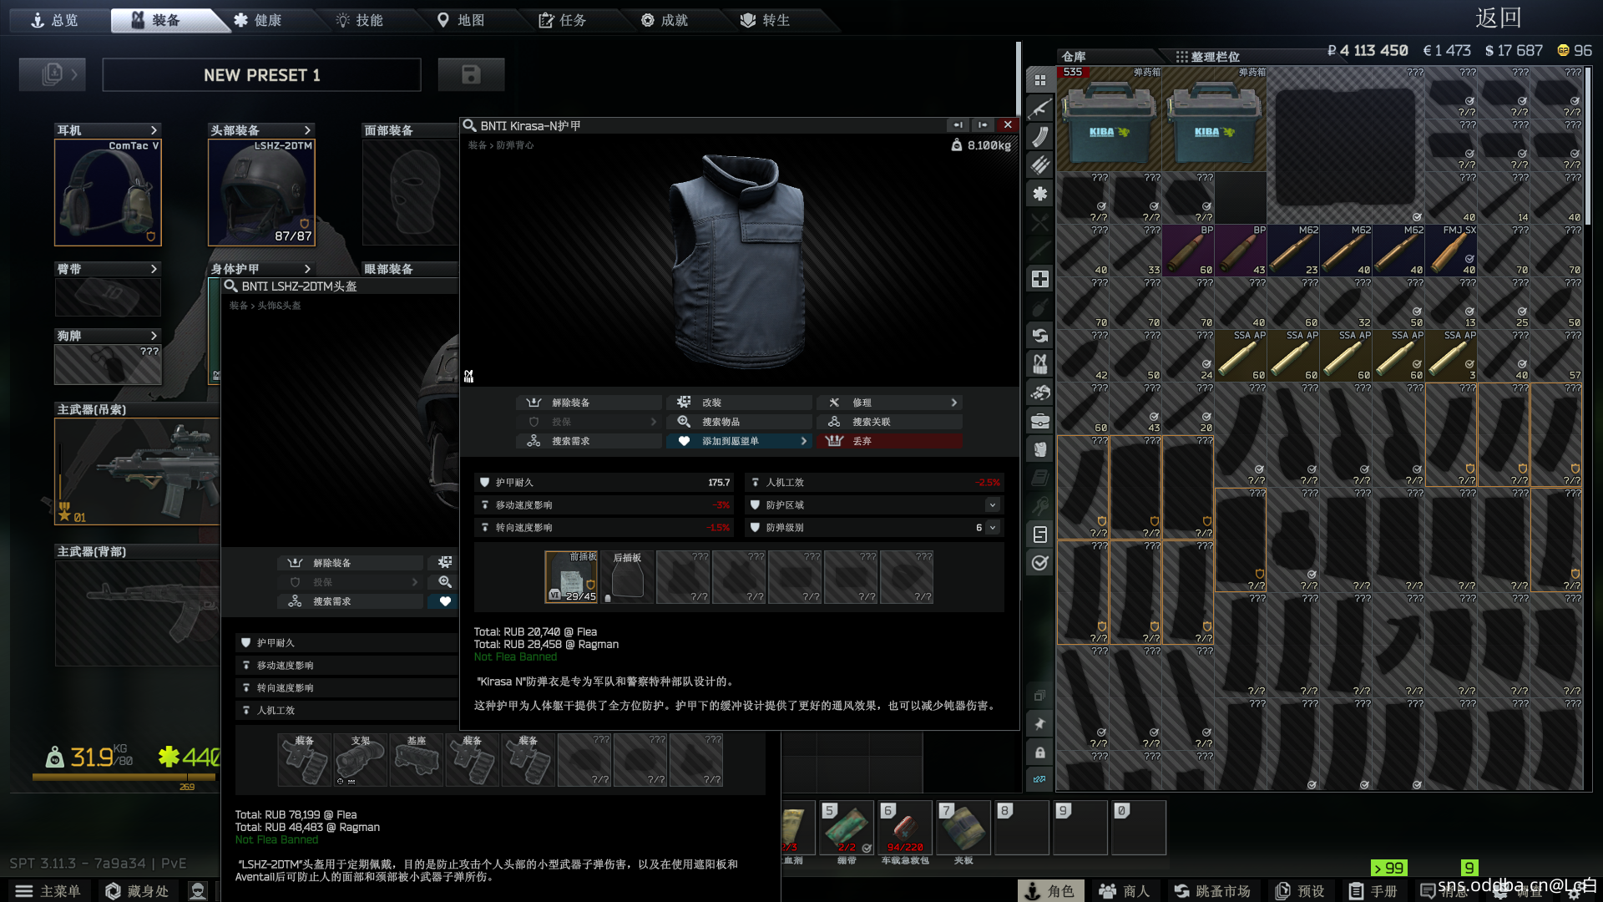Open the 地图 map tab
Image resolution: width=1603 pixels, height=902 pixels.
(462, 20)
